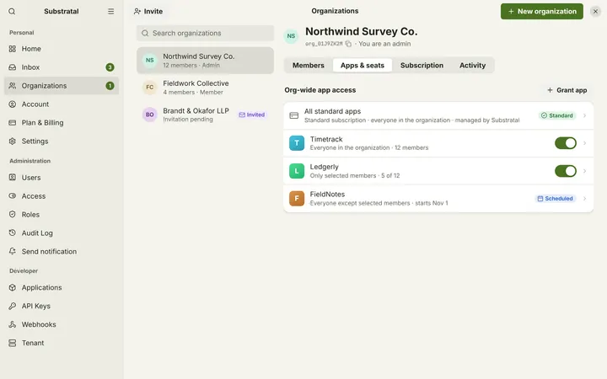Viewport: 607px width, 379px height.
Task: Click the FieldNotes app icon
Action: 297,199
